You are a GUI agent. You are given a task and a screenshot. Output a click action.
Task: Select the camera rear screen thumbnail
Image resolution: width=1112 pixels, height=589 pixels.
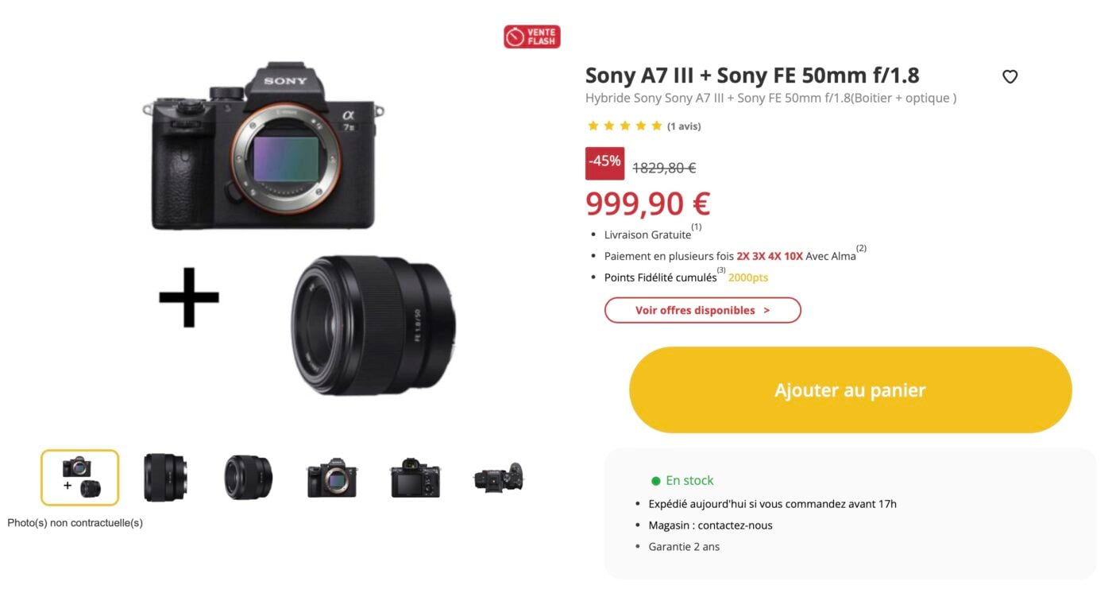point(415,478)
